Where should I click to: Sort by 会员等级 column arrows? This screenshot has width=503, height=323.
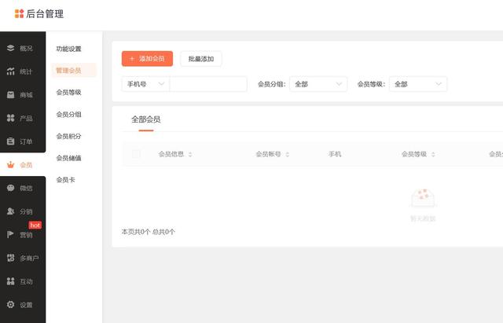point(433,154)
